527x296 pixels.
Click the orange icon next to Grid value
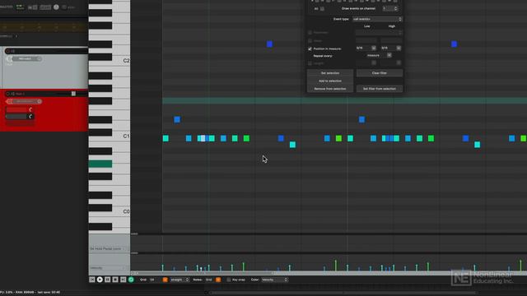[165, 280]
